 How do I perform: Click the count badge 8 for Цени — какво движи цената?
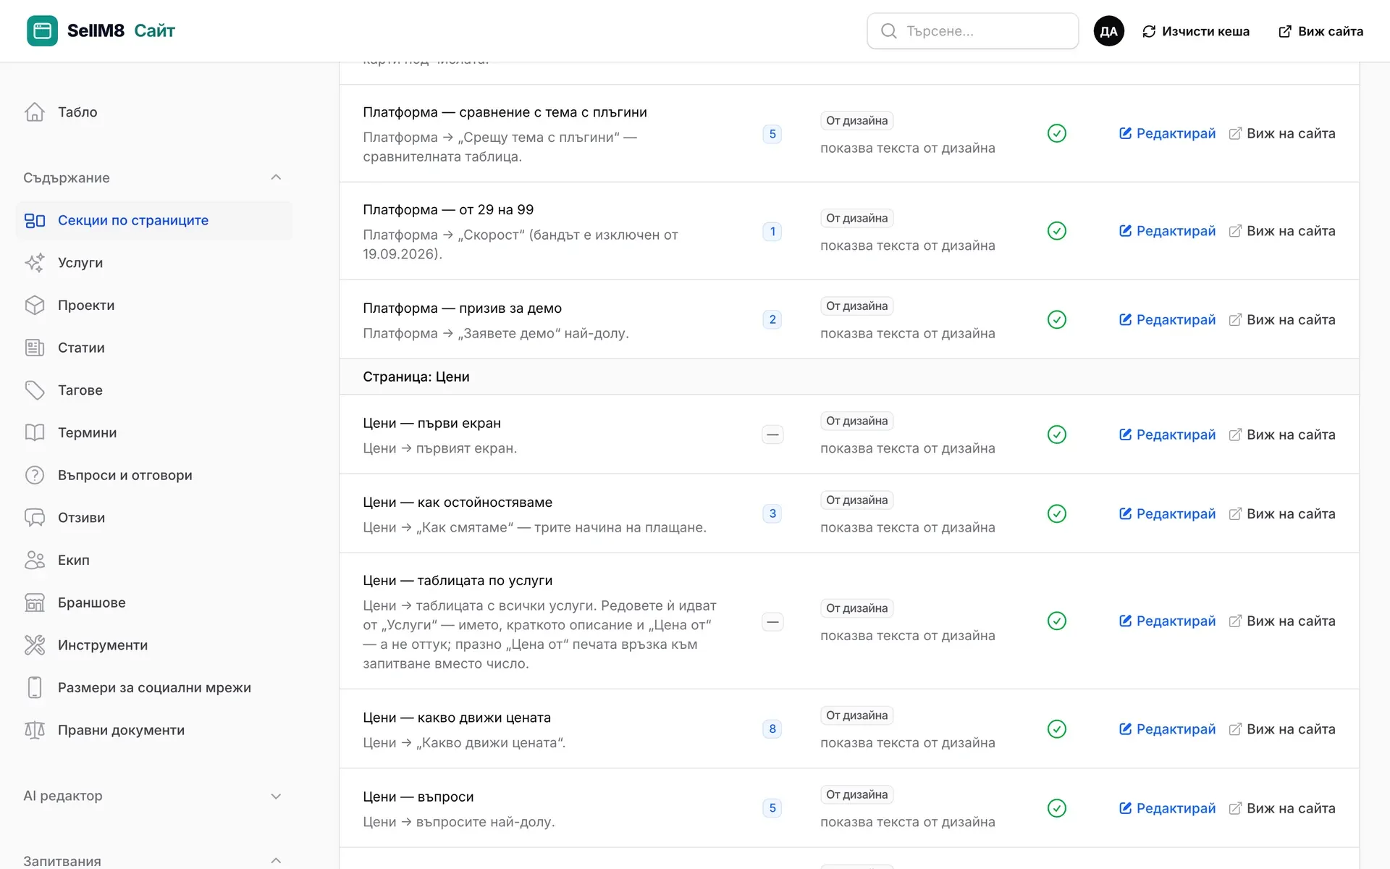click(772, 729)
